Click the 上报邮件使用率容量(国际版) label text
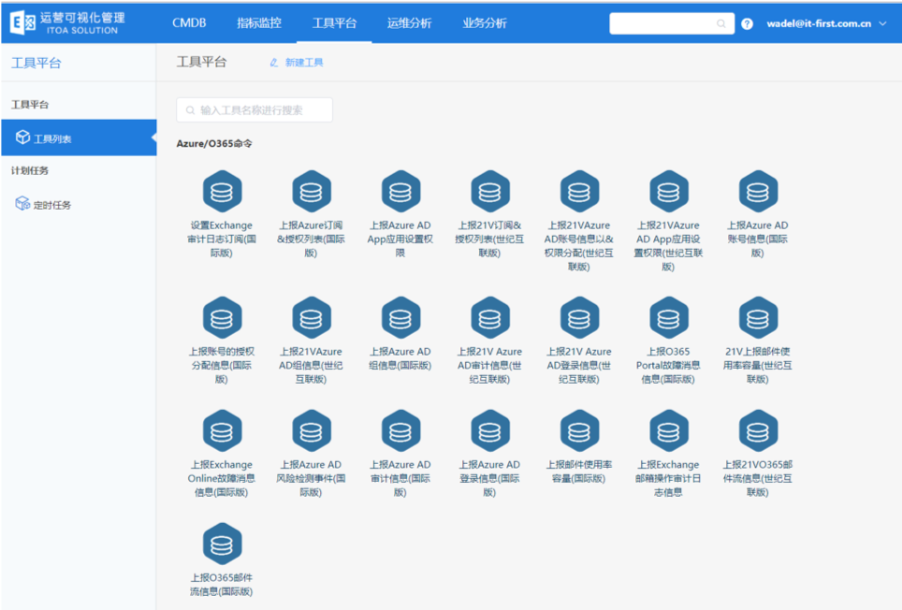The width and height of the screenshot is (902, 610). pyautogui.click(x=578, y=472)
